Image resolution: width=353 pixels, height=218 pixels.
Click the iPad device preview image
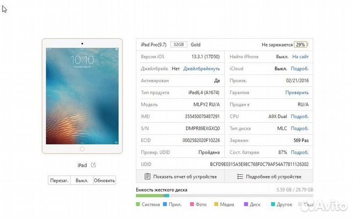tap(82, 96)
